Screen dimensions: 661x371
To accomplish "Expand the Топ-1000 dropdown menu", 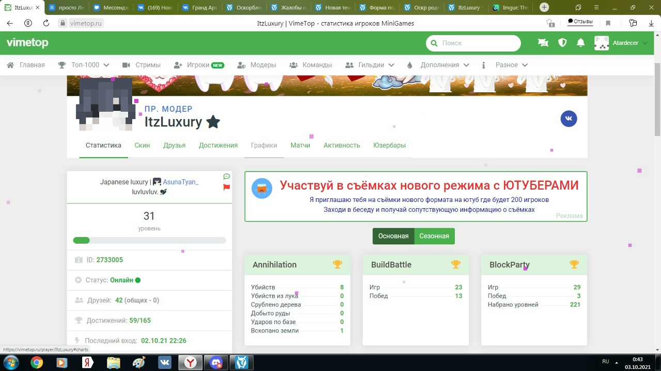I will click(84, 65).
